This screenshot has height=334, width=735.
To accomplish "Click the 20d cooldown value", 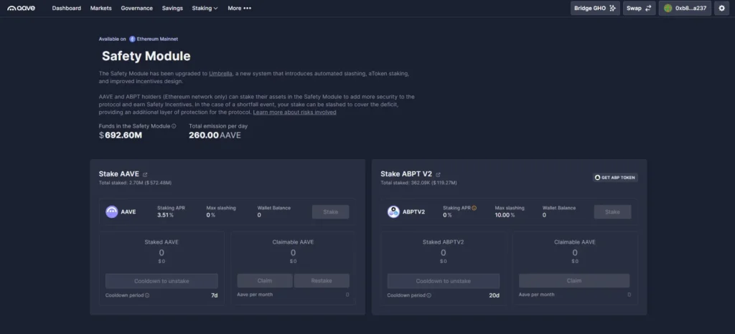I will (x=495, y=295).
